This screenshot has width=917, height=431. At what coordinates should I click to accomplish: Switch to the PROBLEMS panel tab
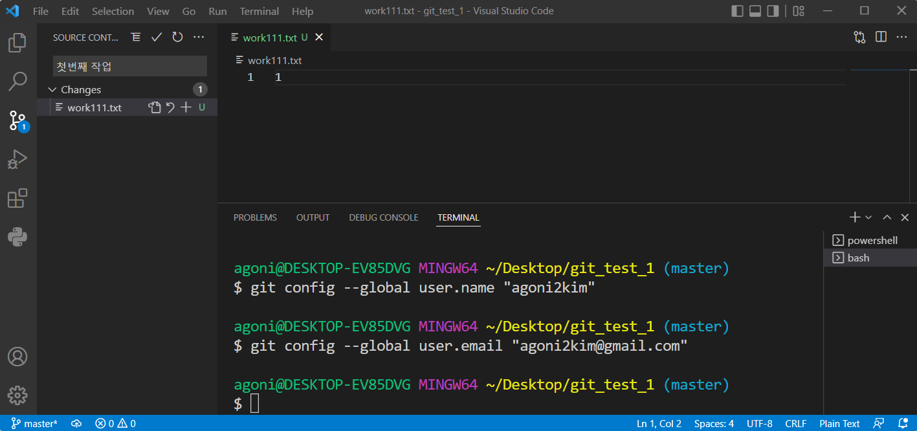pyautogui.click(x=255, y=217)
